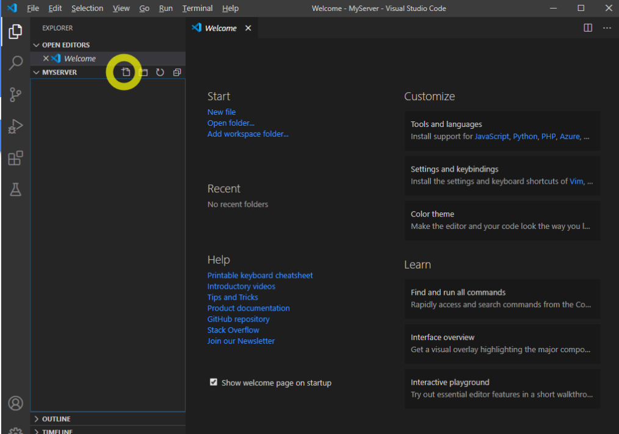Open the Source Control view
Screen dimensions: 619x434
click(x=15, y=95)
